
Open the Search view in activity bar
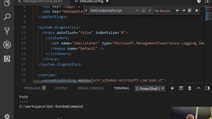coord(7,17)
